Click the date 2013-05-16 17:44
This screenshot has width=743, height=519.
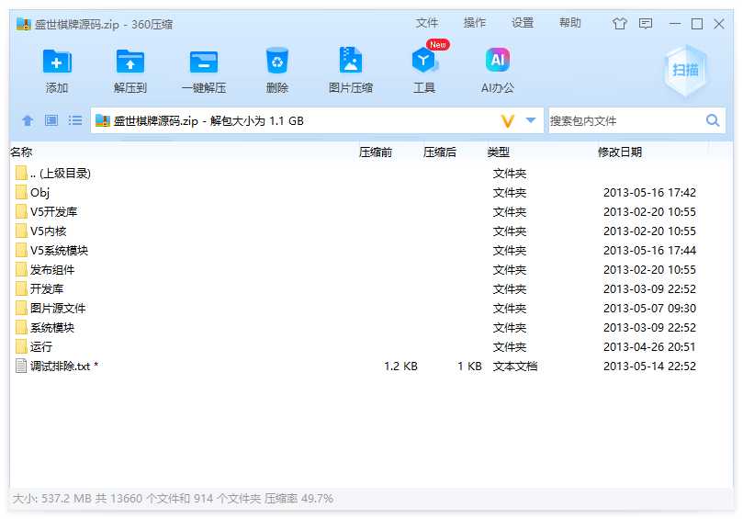click(649, 250)
